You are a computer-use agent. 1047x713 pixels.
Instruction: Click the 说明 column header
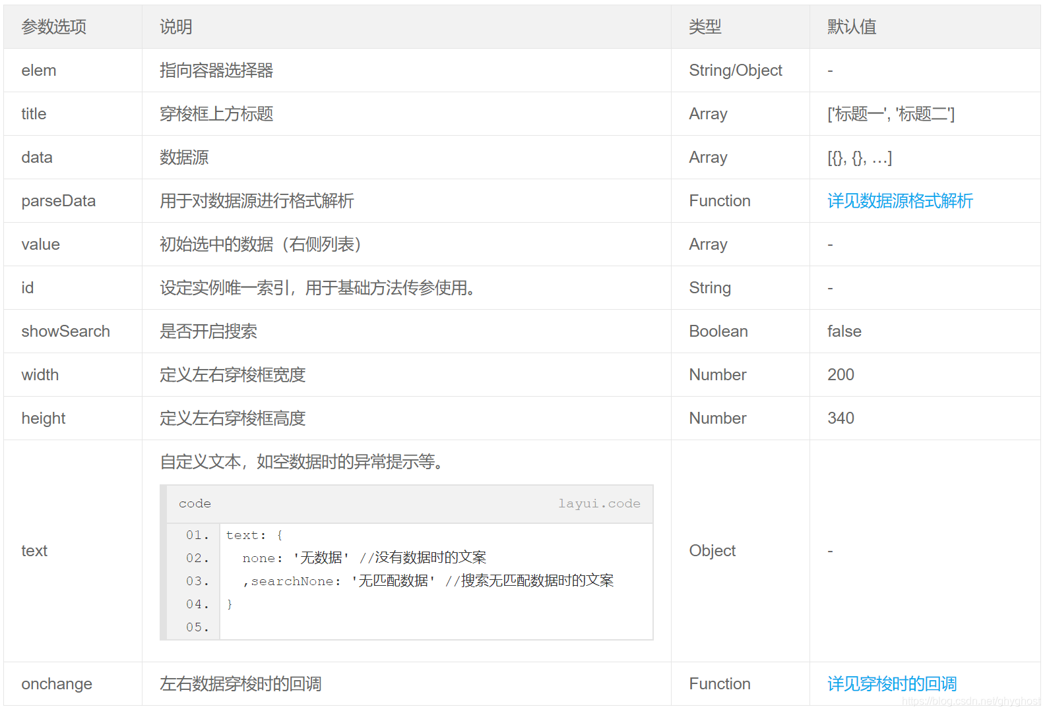tap(176, 27)
